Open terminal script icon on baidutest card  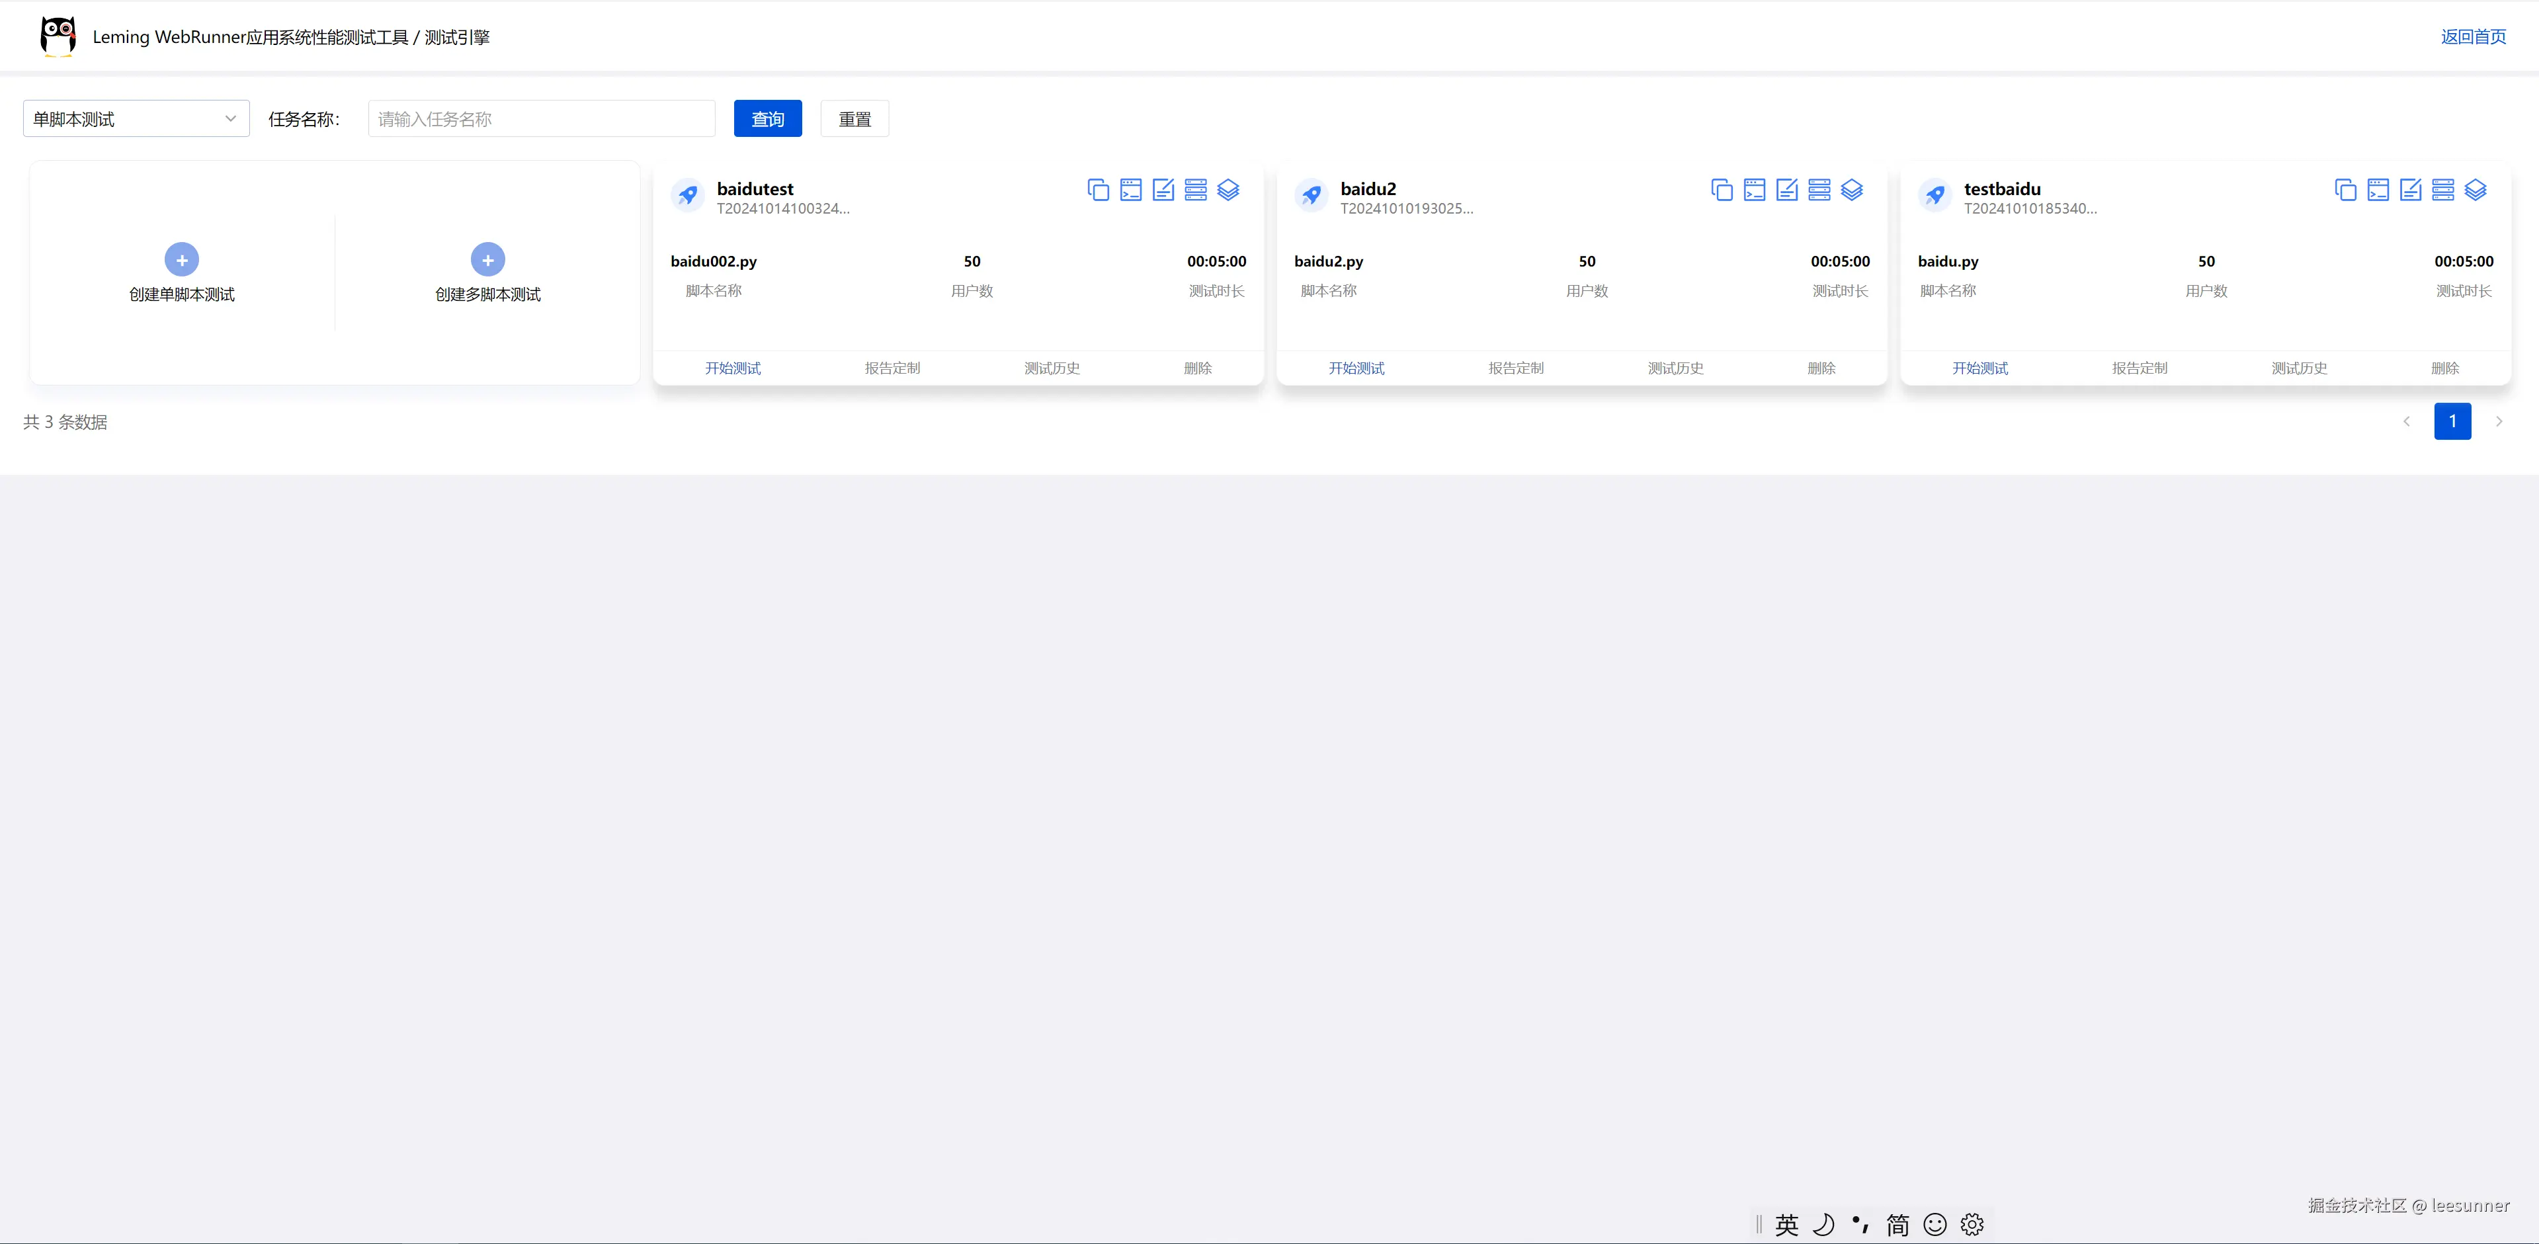pyautogui.click(x=1130, y=190)
